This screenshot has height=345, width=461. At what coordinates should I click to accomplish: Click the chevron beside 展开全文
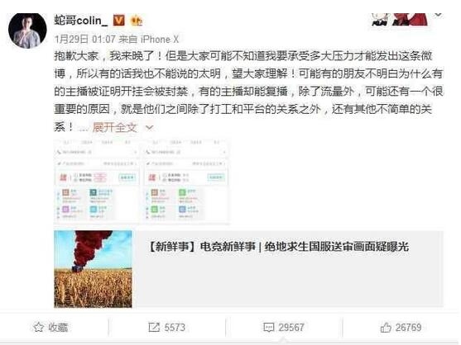(x=149, y=128)
